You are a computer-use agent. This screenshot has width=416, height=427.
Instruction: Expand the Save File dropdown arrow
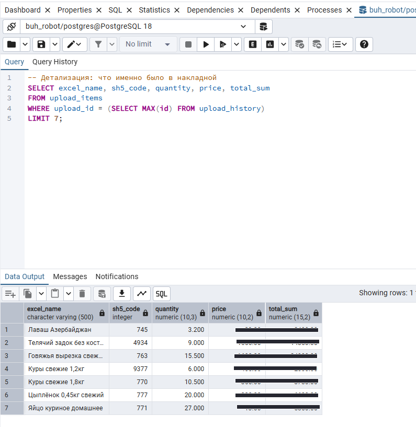point(55,44)
